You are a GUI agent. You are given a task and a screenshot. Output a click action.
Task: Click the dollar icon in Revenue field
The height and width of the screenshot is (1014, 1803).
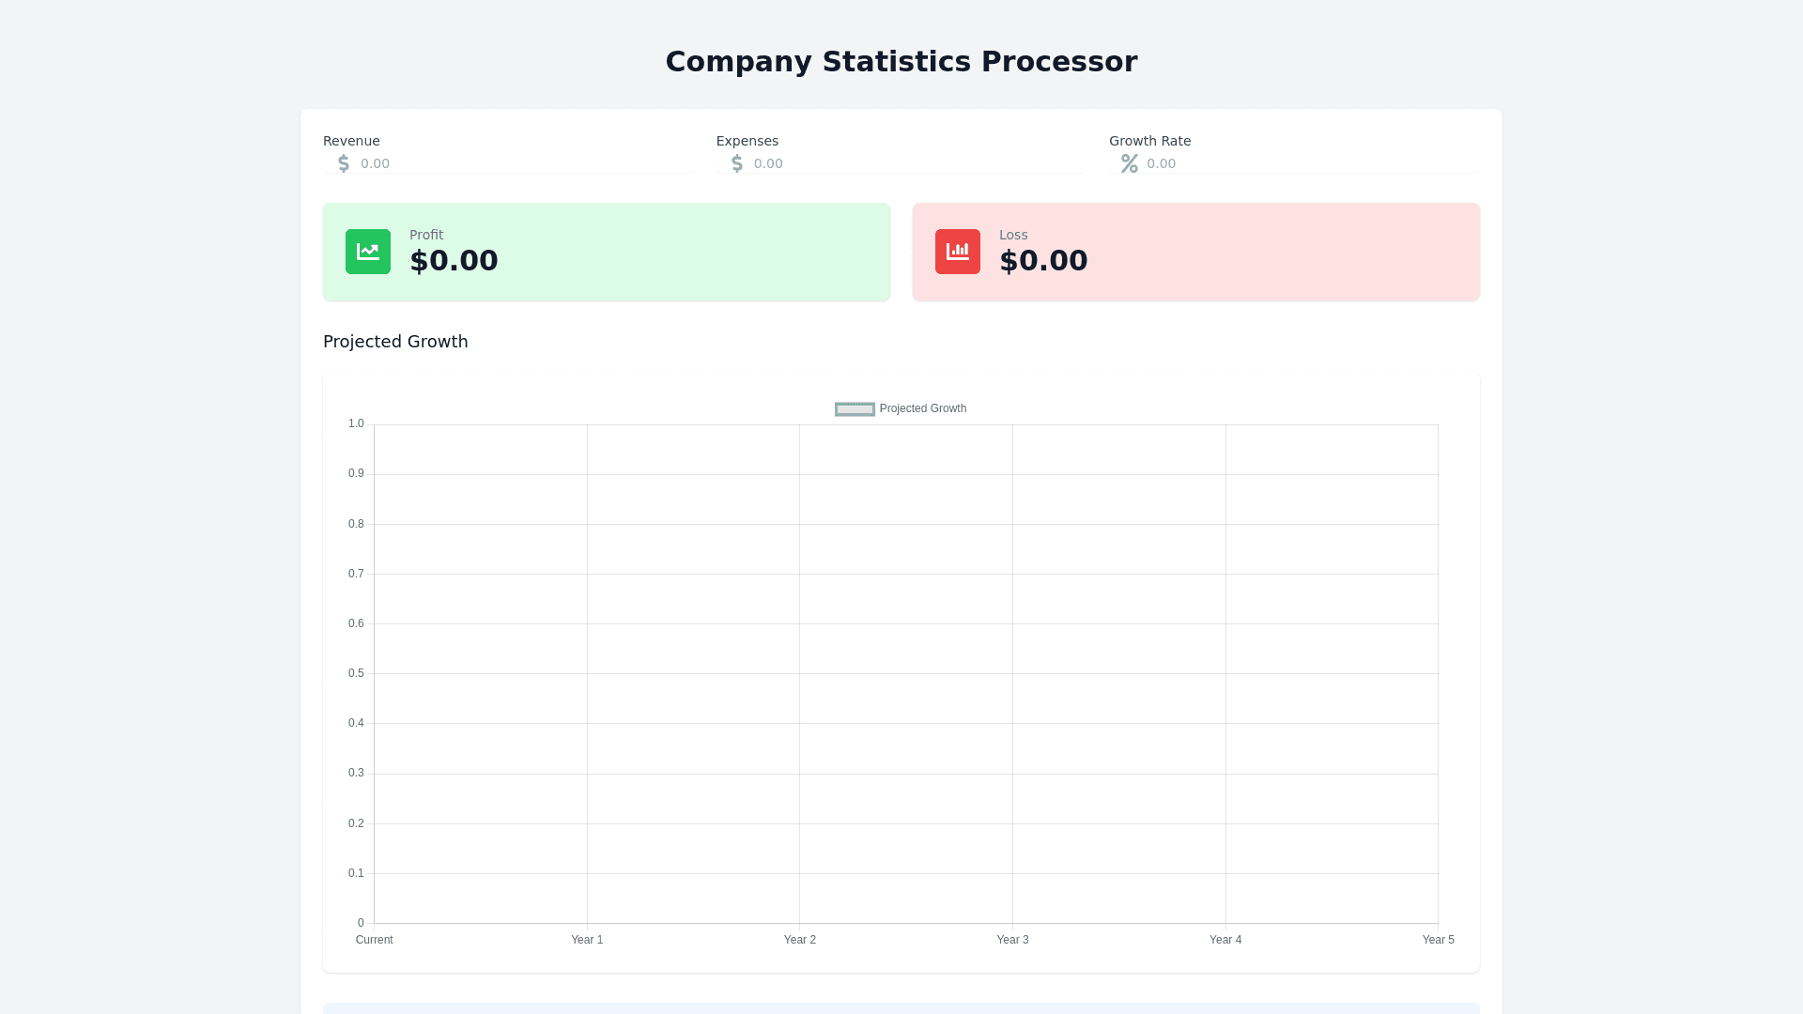pos(344,163)
